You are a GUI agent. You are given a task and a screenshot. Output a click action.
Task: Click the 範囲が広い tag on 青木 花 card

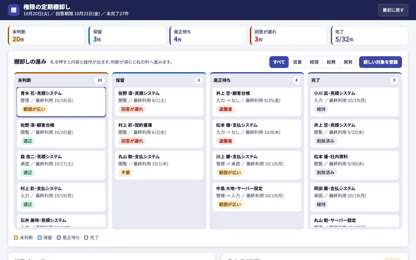tap(34, 109)
